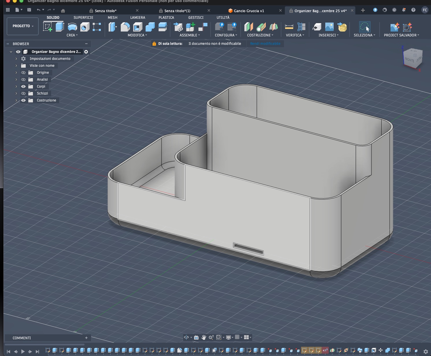The image size is (431, 356).
Task: Select the Pan tool in the navigation bar
Action: [204, 337]
